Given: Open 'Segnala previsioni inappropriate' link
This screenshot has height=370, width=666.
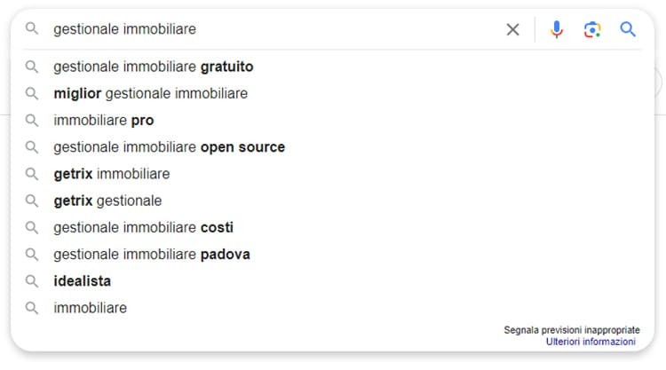Looking at the screenshot, I should (x=572, y=330).
